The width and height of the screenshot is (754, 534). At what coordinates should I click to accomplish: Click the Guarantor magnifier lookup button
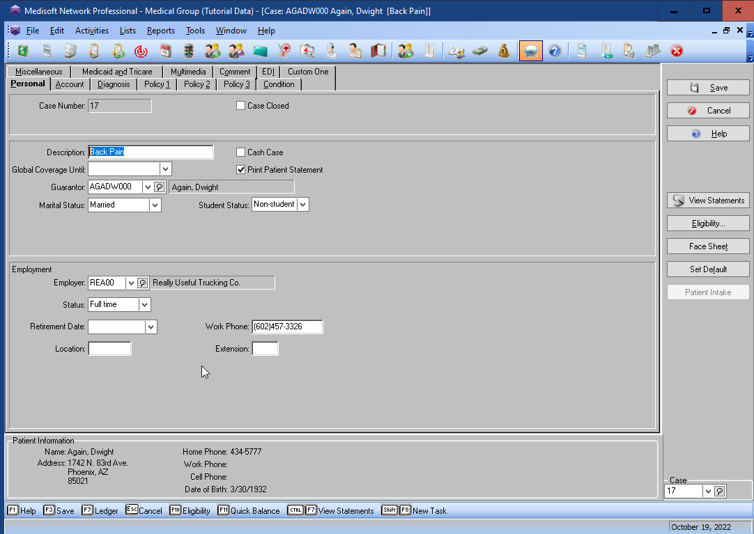(x=160, y=187)
